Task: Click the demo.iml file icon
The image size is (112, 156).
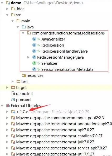Action: tap(13, 93)
